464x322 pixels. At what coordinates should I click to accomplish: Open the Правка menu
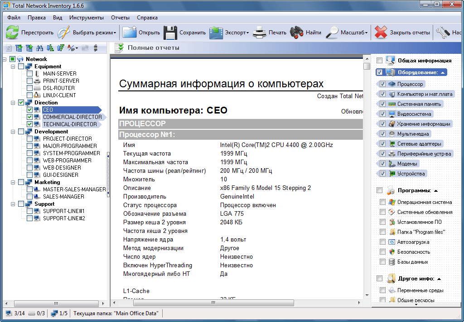click(37, 18)
